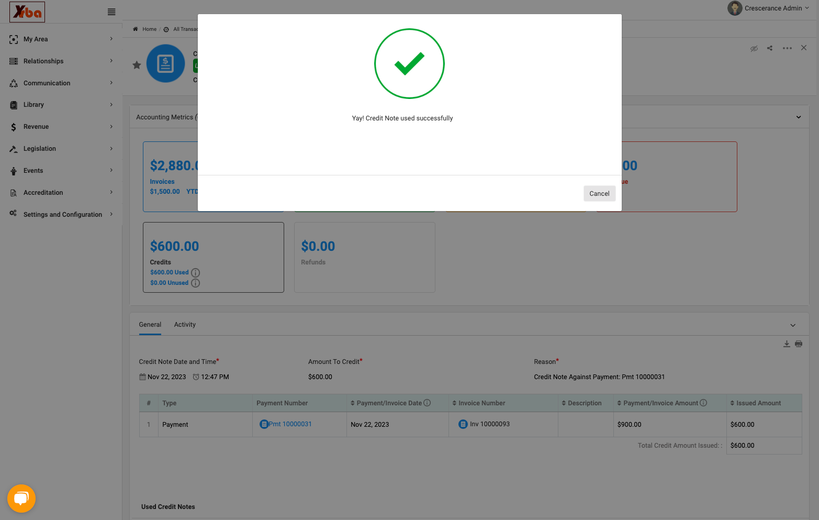Sort by Issued Amount column

click(755, 403)
